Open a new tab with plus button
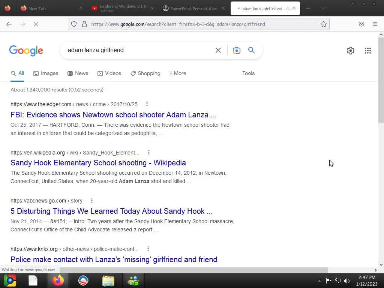Image resolution: width=384 pixels, height=288 pixels. point(308,8)
